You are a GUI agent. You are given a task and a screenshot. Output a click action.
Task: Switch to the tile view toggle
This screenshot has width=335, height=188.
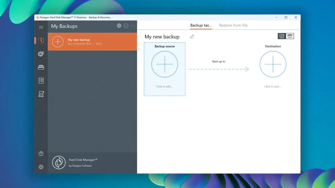point(282,36)
